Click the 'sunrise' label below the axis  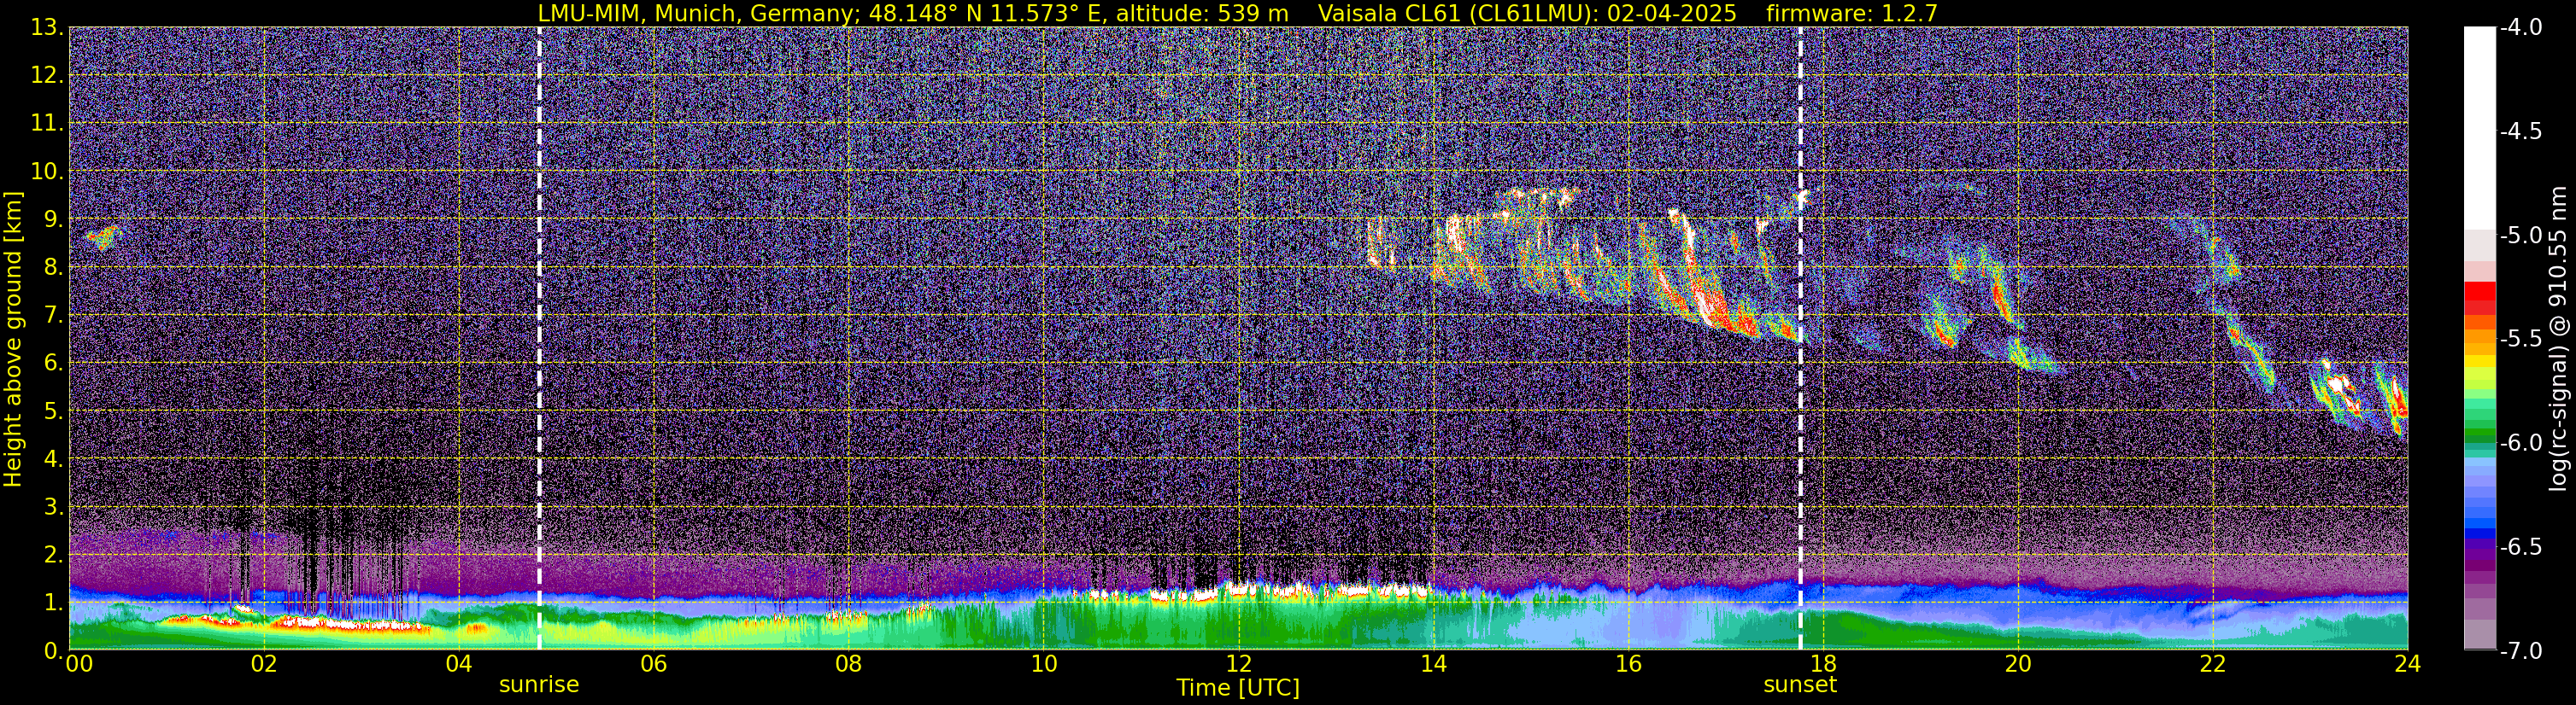[539, 685]
